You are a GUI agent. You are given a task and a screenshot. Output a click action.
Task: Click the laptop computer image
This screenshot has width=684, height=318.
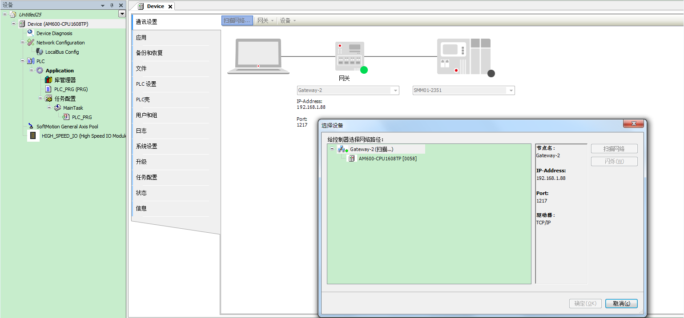258,56
